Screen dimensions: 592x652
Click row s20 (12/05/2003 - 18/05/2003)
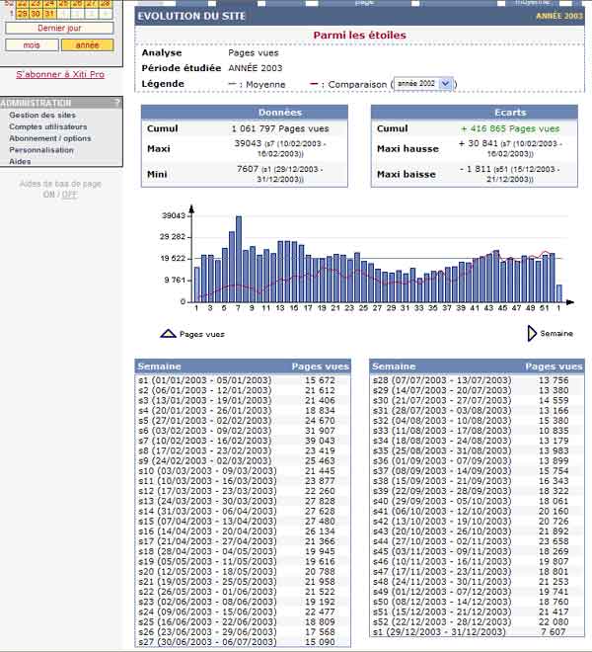point(243,571)
